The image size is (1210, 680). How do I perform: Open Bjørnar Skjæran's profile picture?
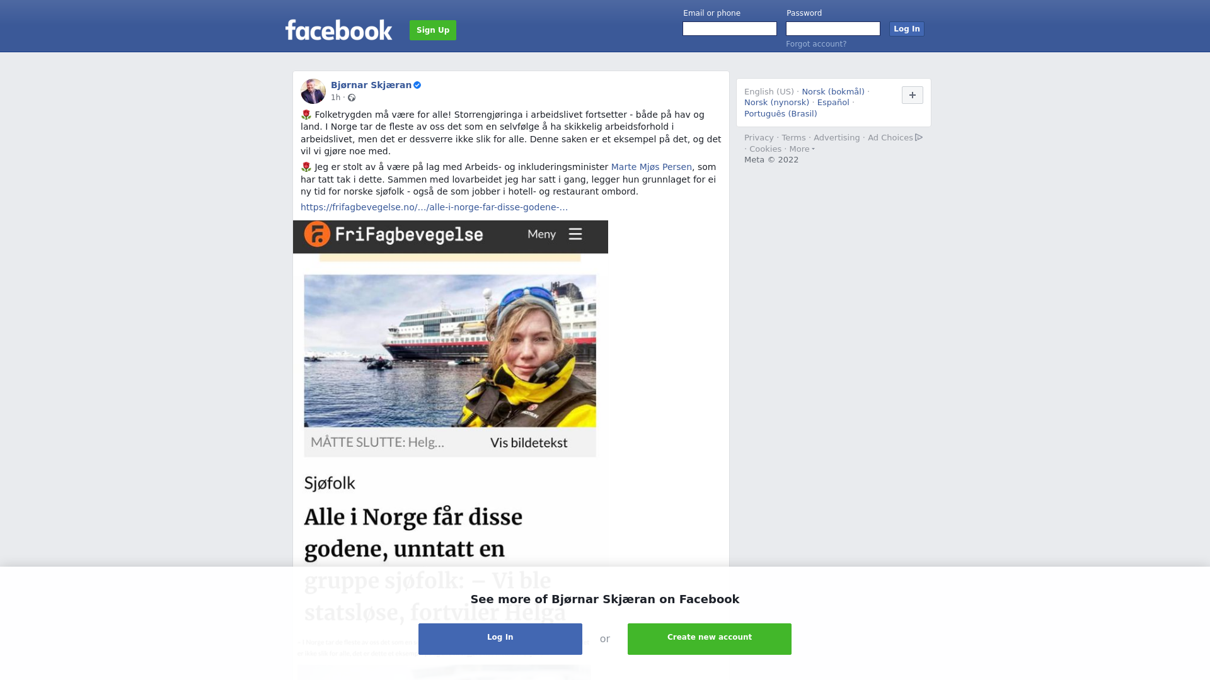coord(313,91)
